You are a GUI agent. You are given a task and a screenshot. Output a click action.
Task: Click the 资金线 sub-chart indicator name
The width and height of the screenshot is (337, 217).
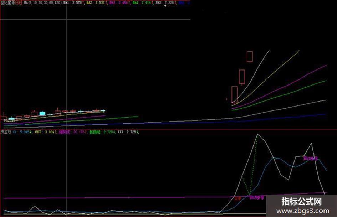(6, 132)
